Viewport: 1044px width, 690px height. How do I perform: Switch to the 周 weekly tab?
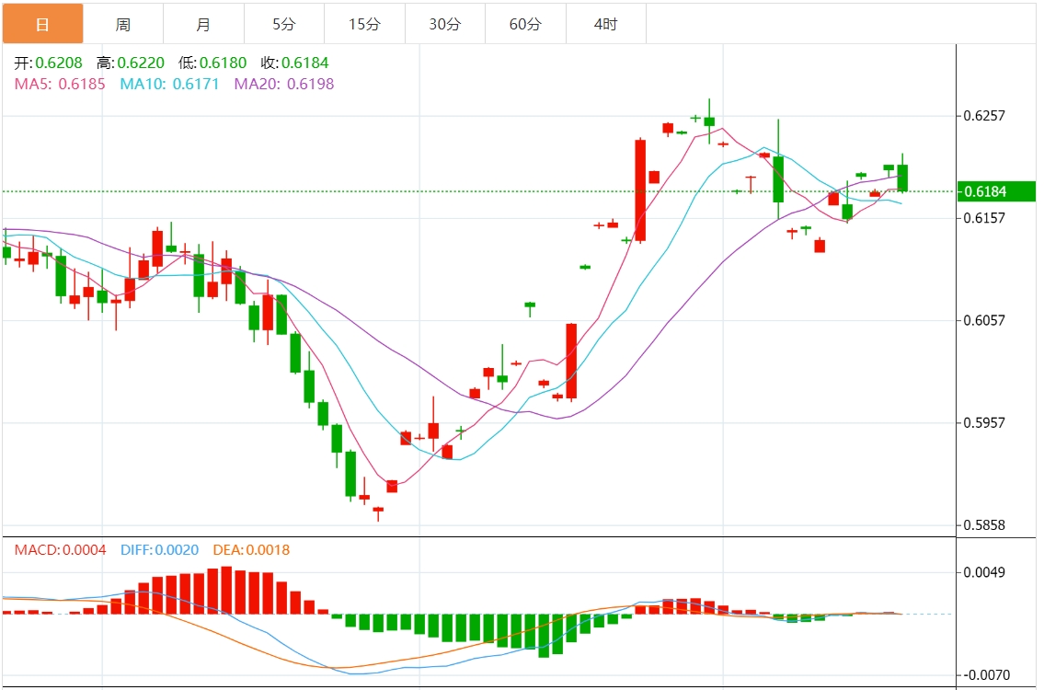pos(123,24)
